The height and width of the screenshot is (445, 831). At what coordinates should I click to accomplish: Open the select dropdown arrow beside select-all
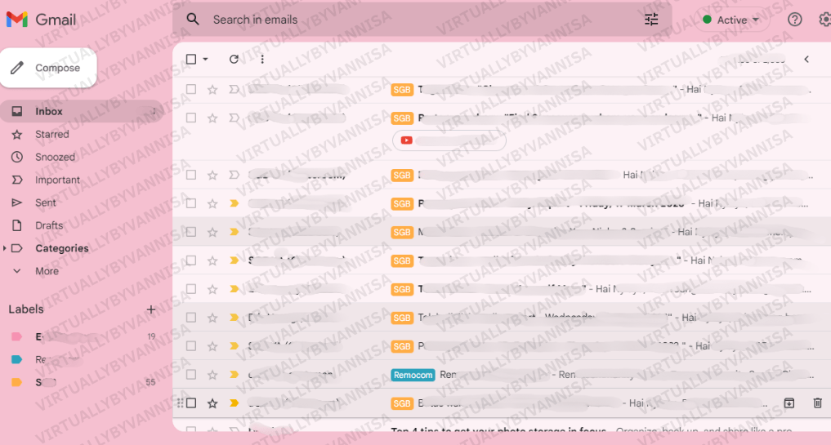[206, 59]
